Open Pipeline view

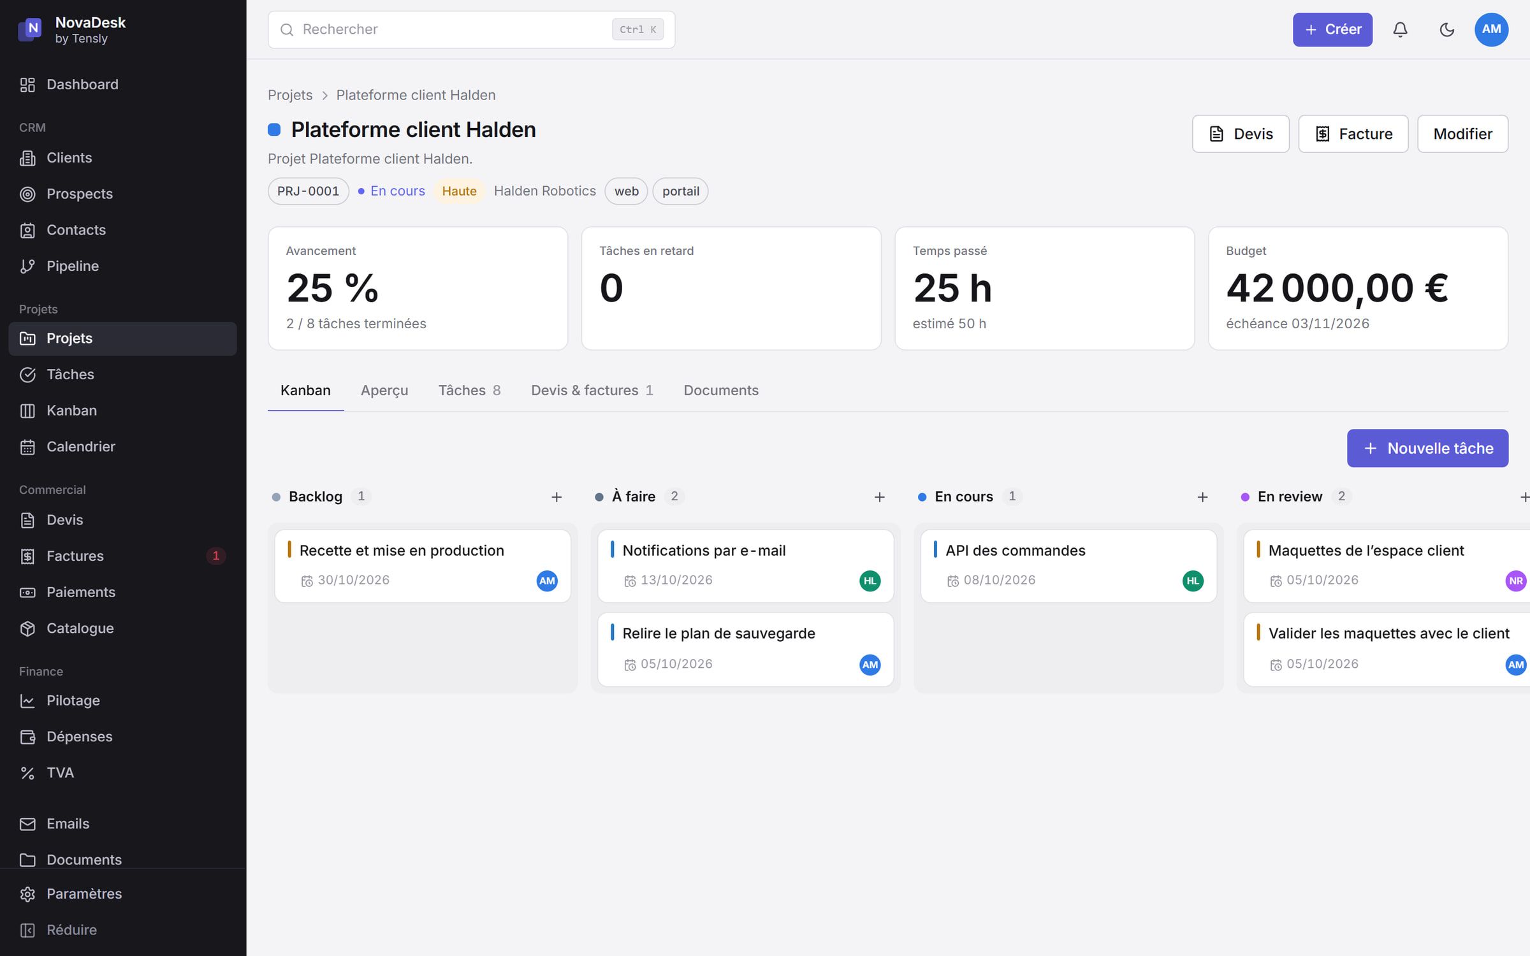(x=122, y=266)
